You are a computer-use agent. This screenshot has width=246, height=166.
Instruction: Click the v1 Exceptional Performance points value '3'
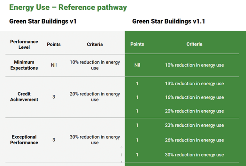[54, 140]
